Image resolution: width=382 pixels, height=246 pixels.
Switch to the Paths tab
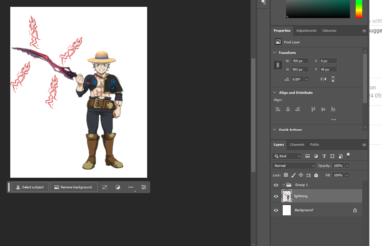click(314, 145)
